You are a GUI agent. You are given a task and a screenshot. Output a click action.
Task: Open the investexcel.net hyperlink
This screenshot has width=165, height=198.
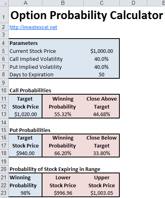click(33, 27)
